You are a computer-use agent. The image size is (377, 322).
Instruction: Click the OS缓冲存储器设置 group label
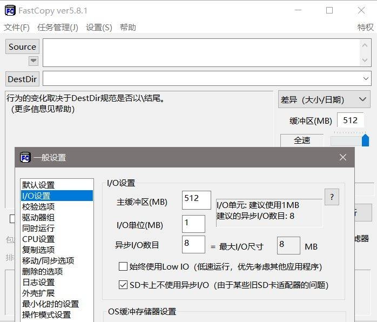(x=142, y=312)
